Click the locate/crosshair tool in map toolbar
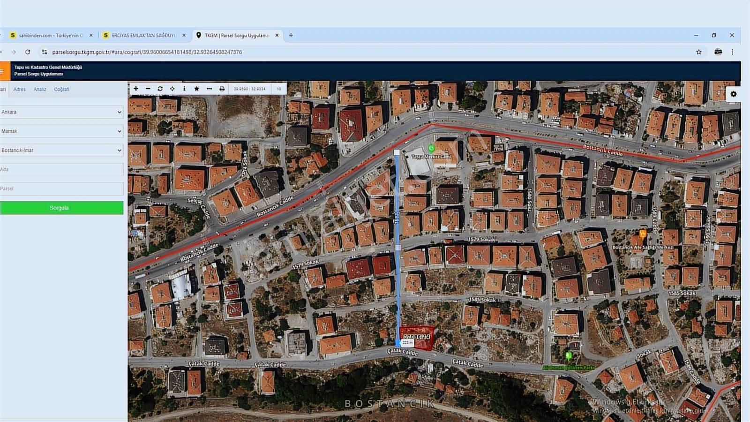The width and height of the screenshot is (750, 422). click(x=172, y=89)
